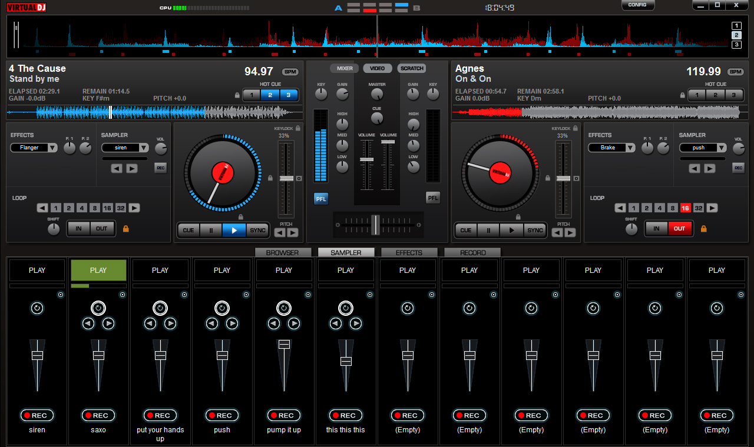Sync the left deck tempo
Image resolution: width=754 pixels, height=447 pixels.
click(x=257, y=230)
